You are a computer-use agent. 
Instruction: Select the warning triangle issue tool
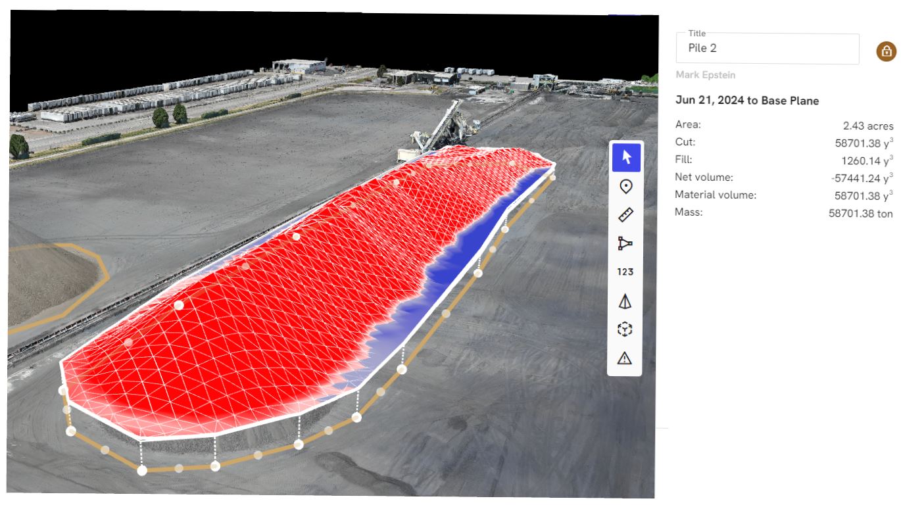pyautogui.click(x=625, y=358)
